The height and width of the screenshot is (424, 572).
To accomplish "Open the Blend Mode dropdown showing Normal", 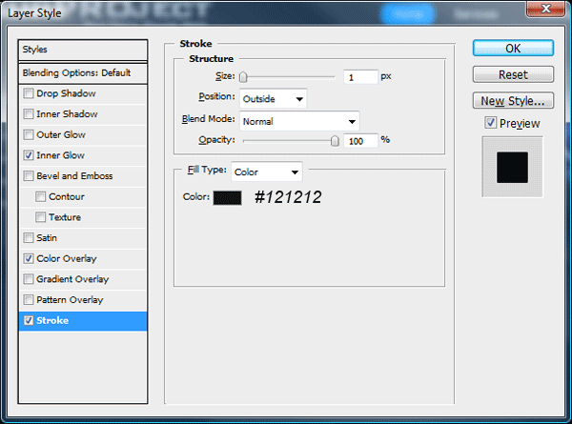I will [299, 121].
